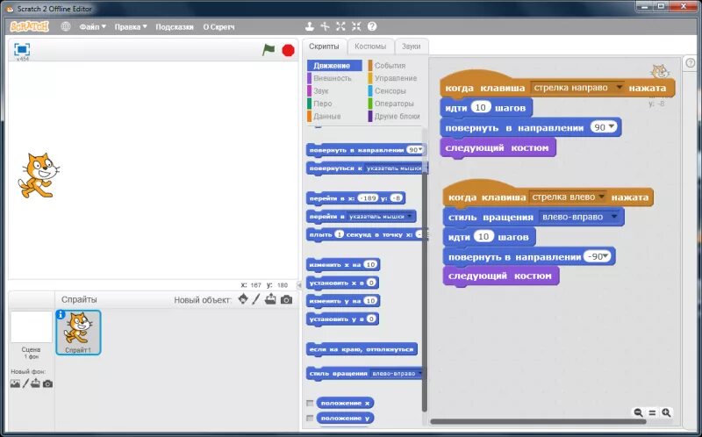Upload sprite from file
This screenshot has height=437, width=702.
270,299
